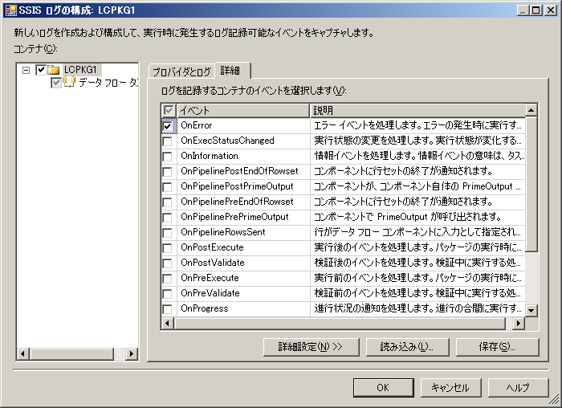Enable the OnPreExecute event checkbox
The image size is (562, 408).
(x=167, y=279)
